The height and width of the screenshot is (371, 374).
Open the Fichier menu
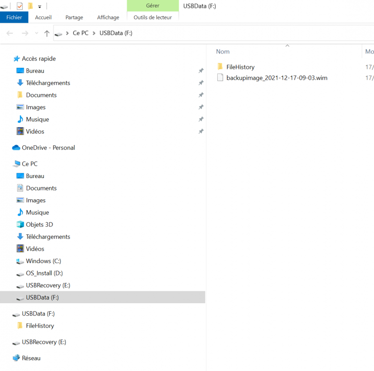click(14, 17)
